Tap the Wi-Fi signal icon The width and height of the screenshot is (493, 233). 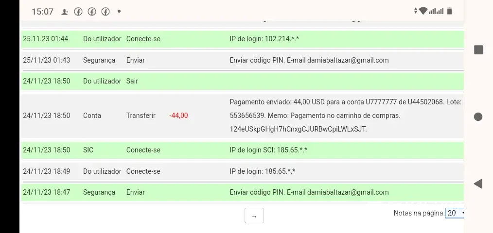423,11
